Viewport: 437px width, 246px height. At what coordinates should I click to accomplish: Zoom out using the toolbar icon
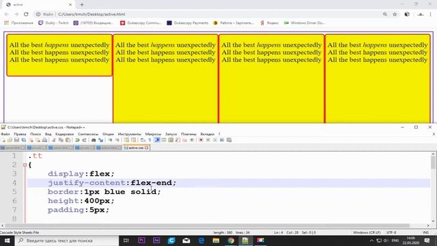[x=117, y=140]
